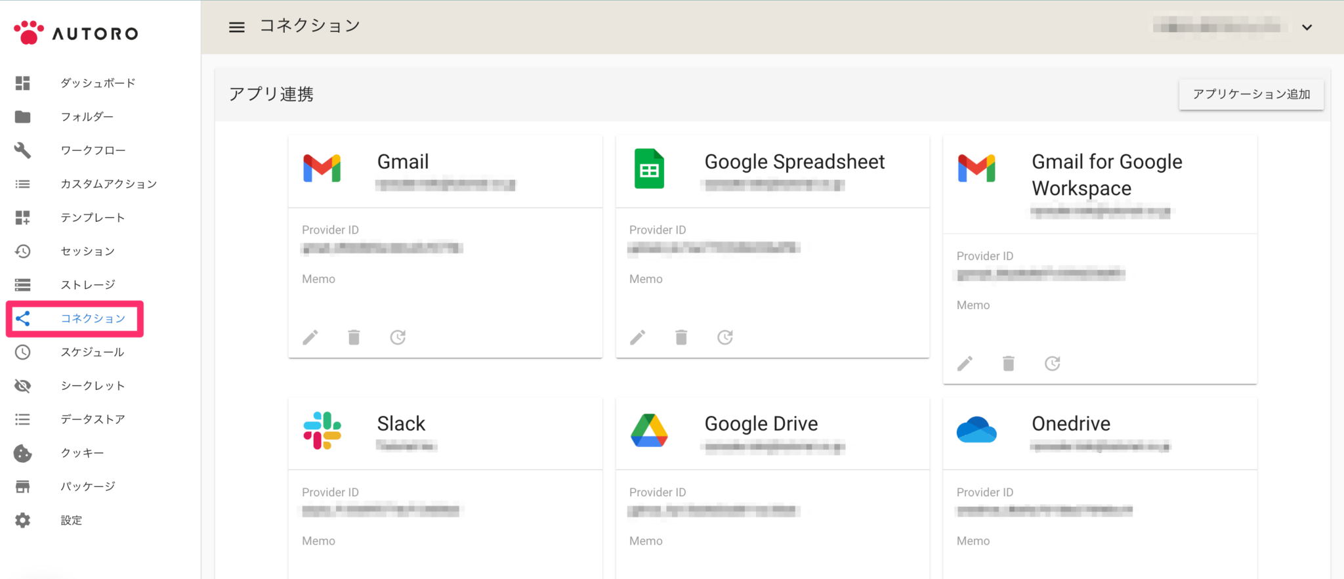The width and height of the screenshot is (1344, 579).
Task: Toggle the hamburger menu in header
Action: pyautogui.click(x=237, y=27)
